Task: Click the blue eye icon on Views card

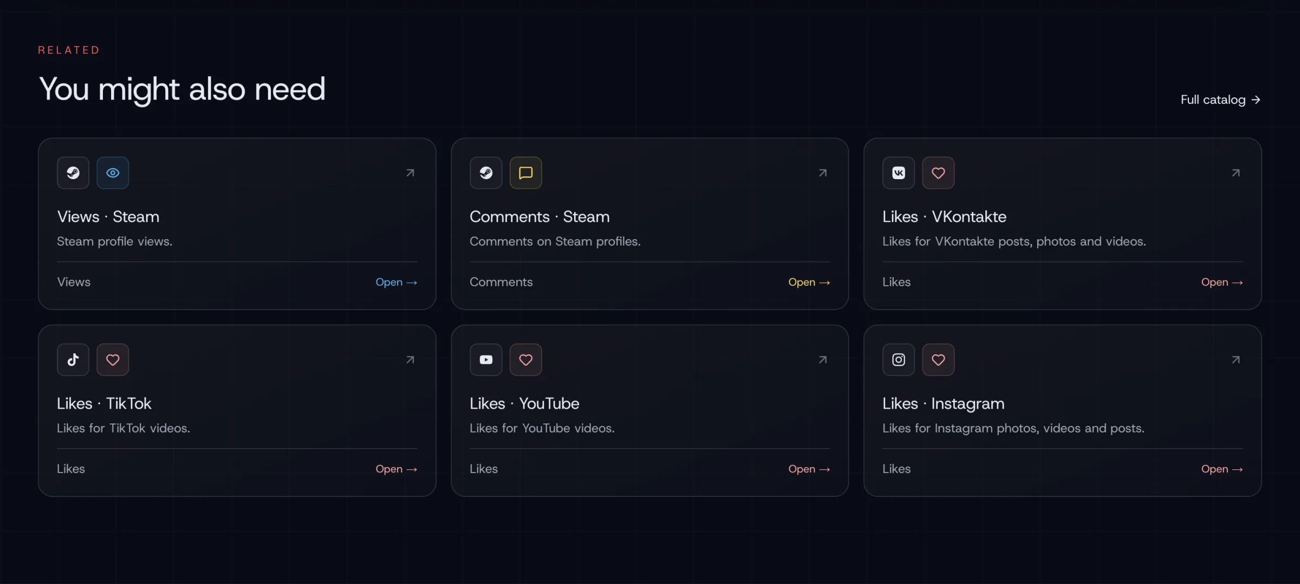Action: tap(113, 173)
